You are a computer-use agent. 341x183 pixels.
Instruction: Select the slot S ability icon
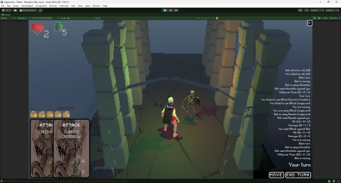tap(66, 114)
